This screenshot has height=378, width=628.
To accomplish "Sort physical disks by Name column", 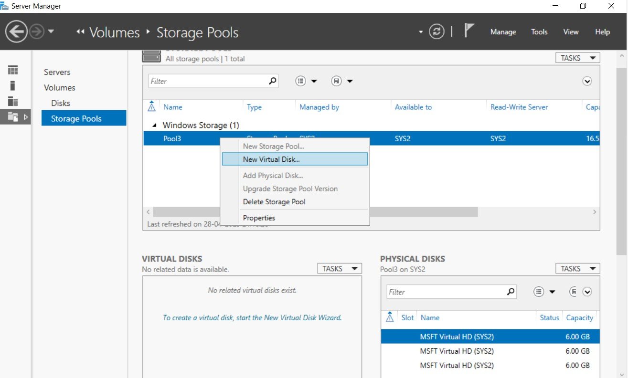I will (430, 317).
